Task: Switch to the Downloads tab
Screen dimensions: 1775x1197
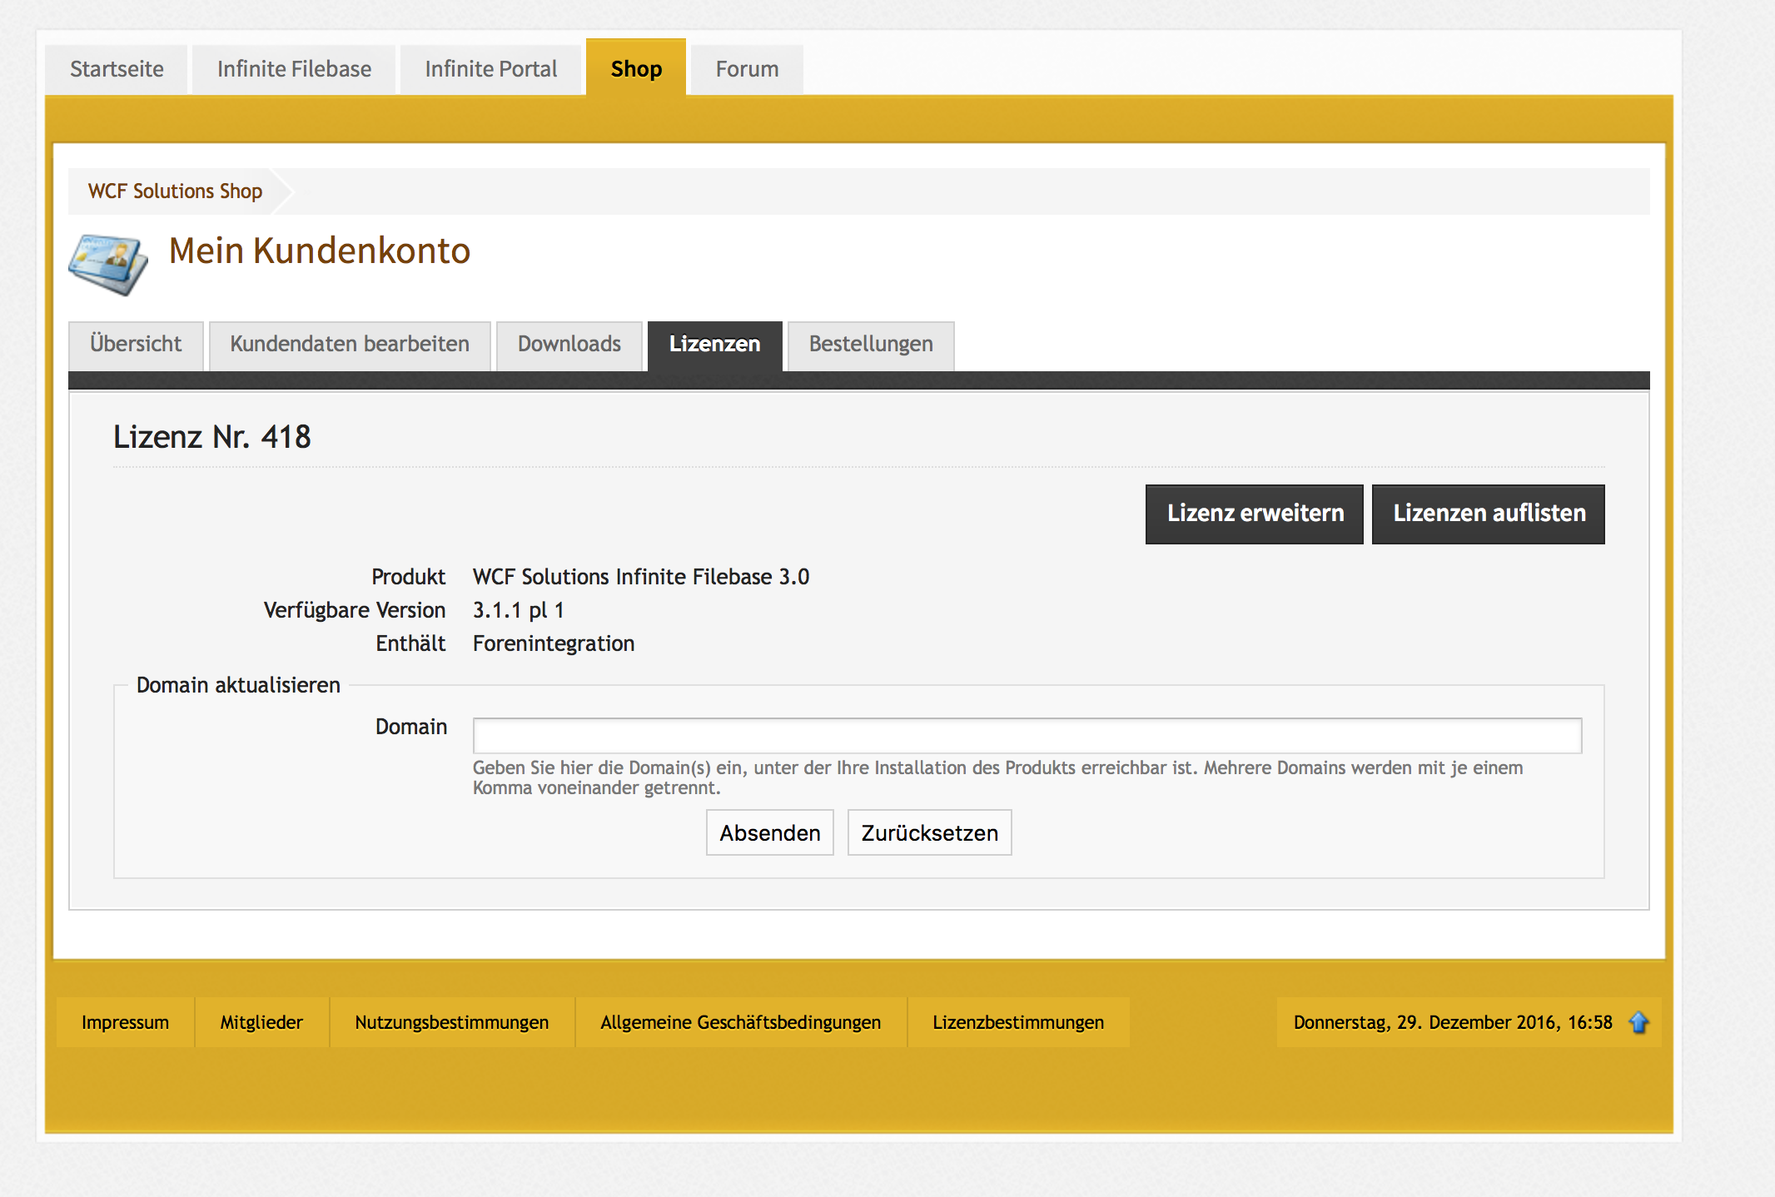Action: [569, 345]
